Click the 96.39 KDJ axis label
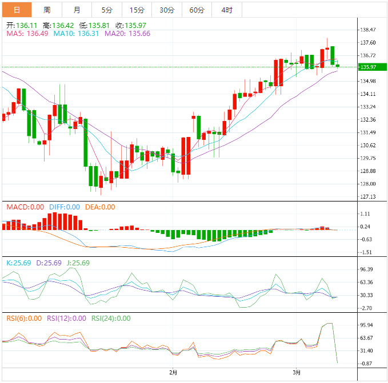Image resolution: width=388 pixels, height=383 pixels. tap(366, 269)
